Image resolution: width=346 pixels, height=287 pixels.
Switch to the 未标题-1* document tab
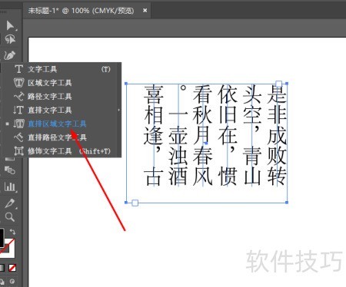pos(81,11)
